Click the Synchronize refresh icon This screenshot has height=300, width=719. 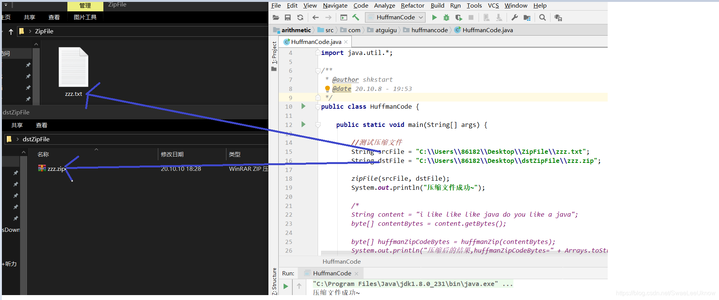(x=300, y=17)
